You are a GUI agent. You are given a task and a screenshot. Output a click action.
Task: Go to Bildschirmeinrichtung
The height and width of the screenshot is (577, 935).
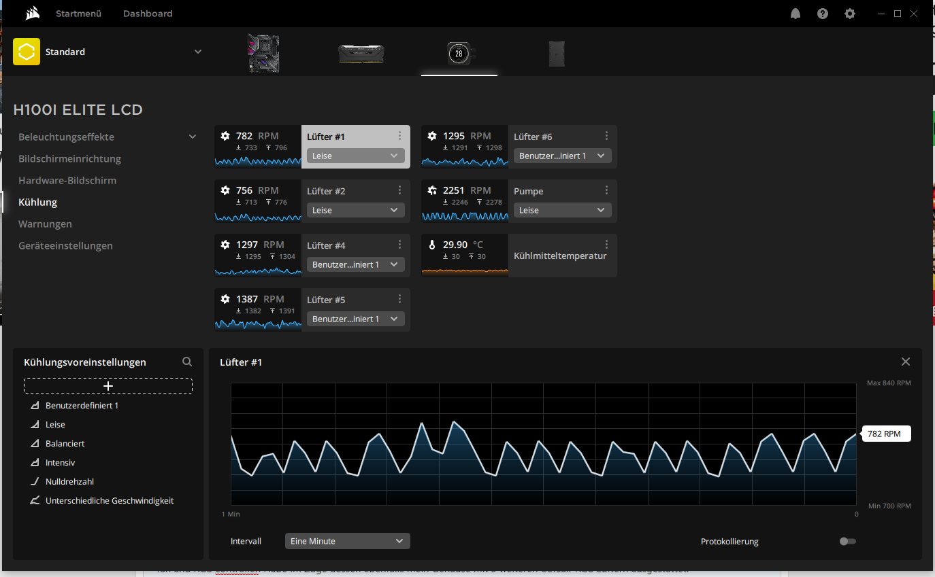[x=69, y=158]
